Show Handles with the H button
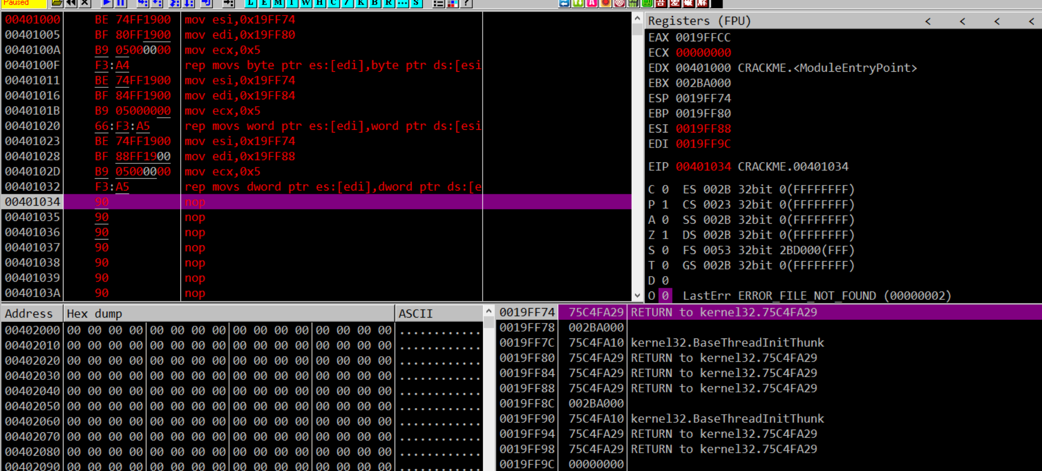1042x471 pixels. [x=320, y=3]
